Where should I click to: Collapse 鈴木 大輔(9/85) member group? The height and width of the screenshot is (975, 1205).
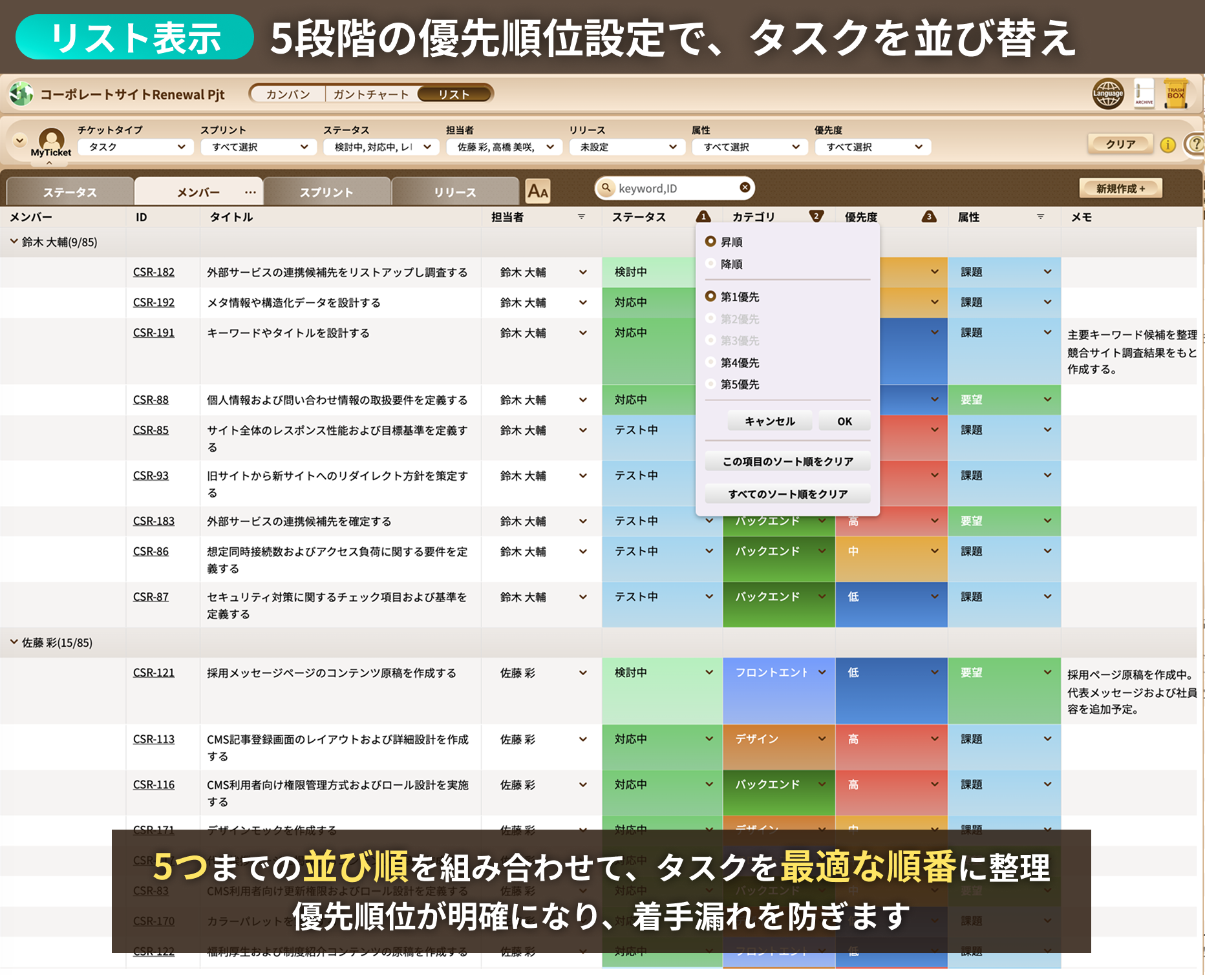point(14,242)
